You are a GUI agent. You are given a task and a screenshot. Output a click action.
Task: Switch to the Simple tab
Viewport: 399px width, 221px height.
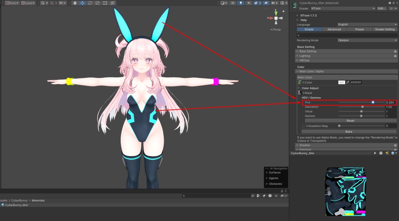pos(309,30)
